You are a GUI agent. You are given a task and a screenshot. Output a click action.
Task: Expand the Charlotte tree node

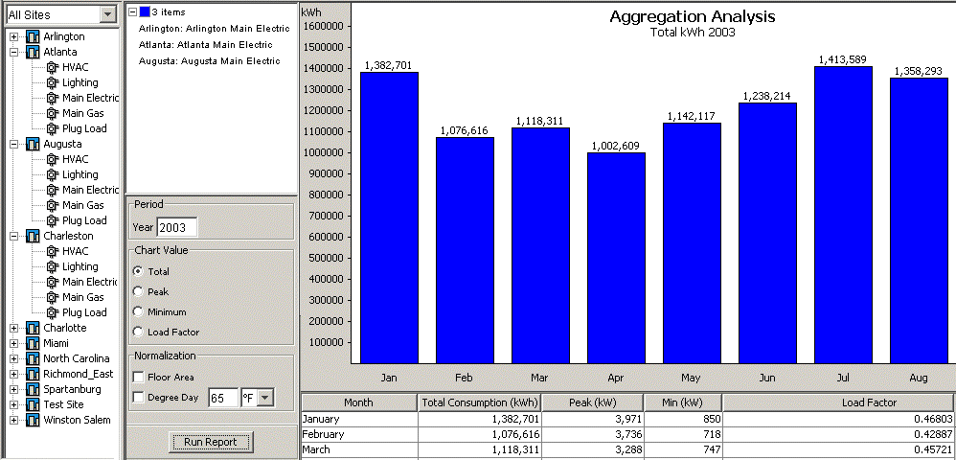click(x=14, y=328)
